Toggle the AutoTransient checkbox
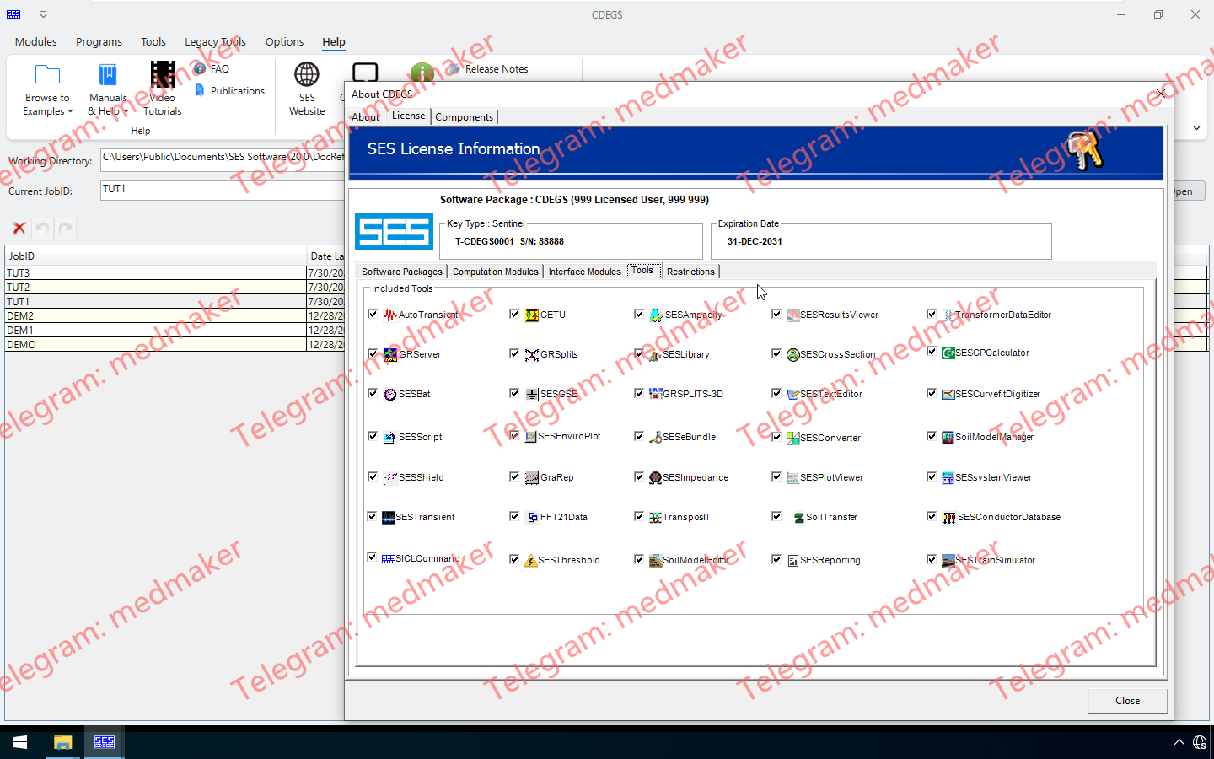Image resolution: width=1214 pixels, height=759 pixels. point(373,314)
